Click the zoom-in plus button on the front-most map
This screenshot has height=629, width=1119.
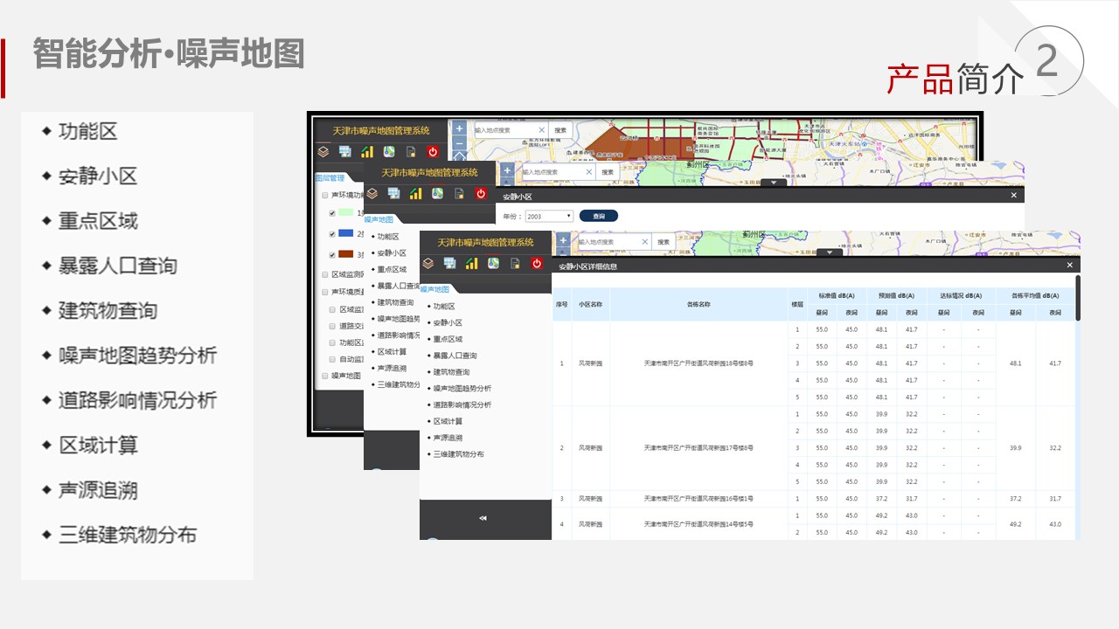pyautogui.click(x=563, y=240)
